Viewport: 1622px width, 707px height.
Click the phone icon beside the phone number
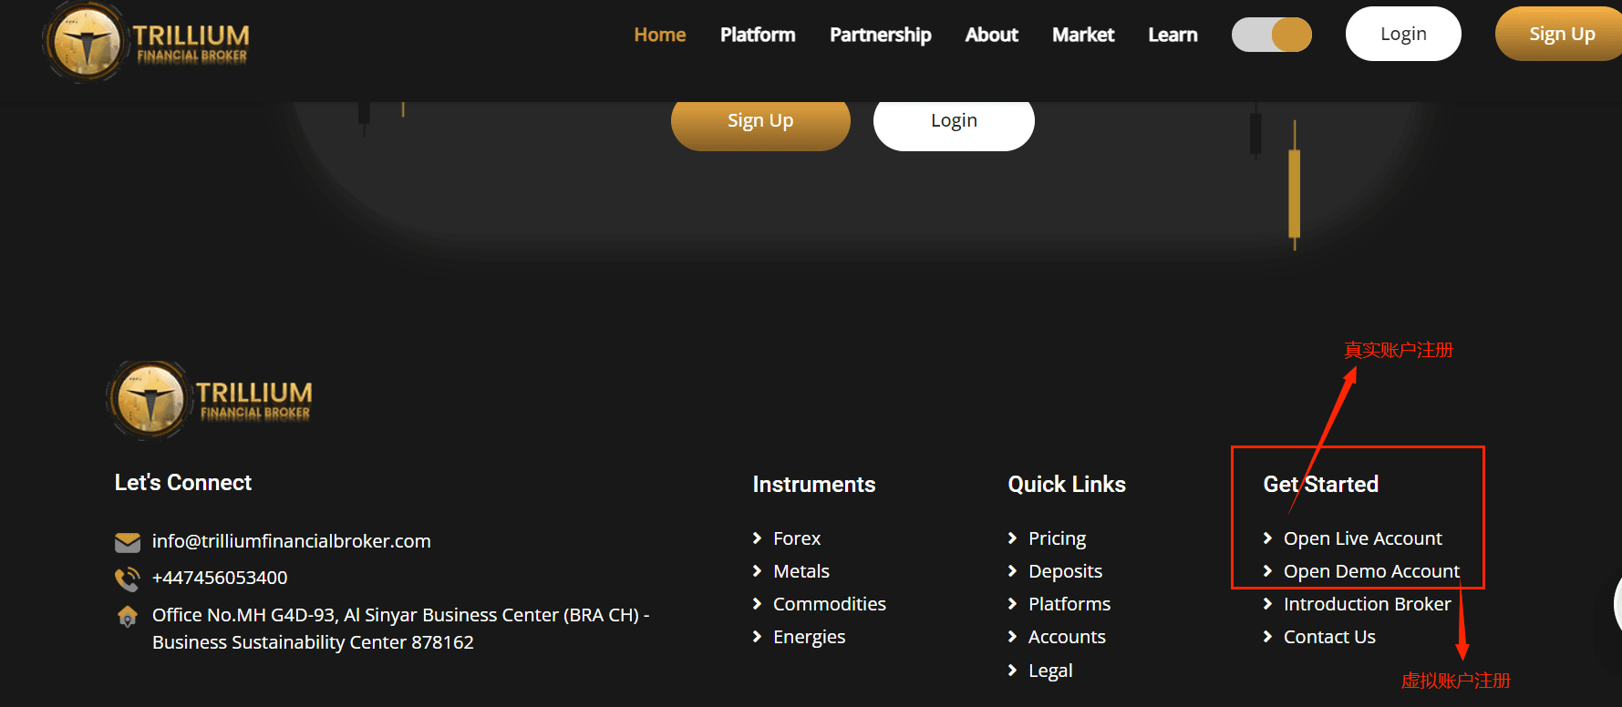click(x=128, y=579)
